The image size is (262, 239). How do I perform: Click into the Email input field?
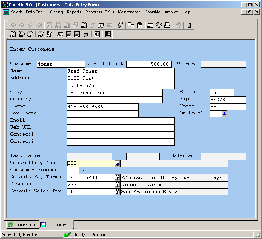pyautogui.click(x=120, y=121)
